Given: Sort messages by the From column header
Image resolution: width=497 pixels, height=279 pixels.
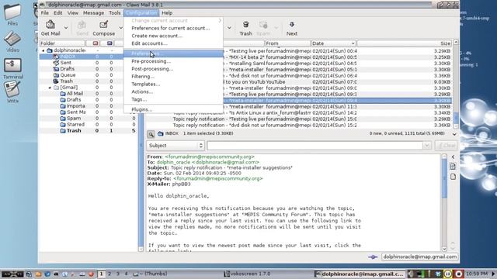Looking at the screenshot, I should pos(287,43).
